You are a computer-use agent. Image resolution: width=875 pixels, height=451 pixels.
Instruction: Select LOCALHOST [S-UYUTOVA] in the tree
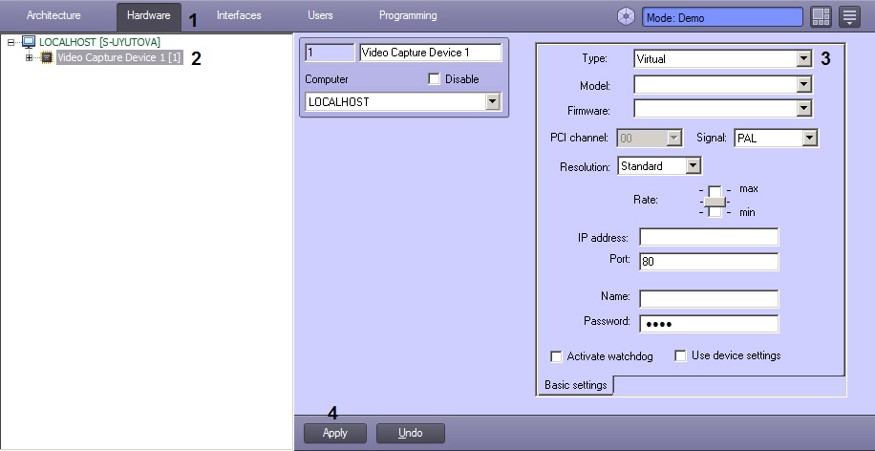click(x=100, y=42)
